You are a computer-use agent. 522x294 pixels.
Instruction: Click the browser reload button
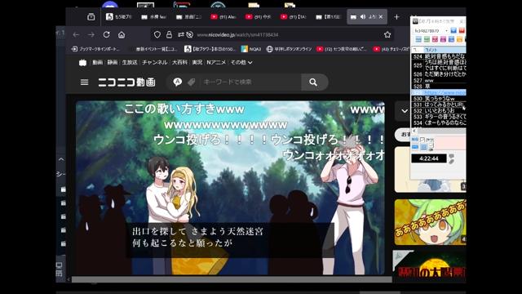[106, 34]
